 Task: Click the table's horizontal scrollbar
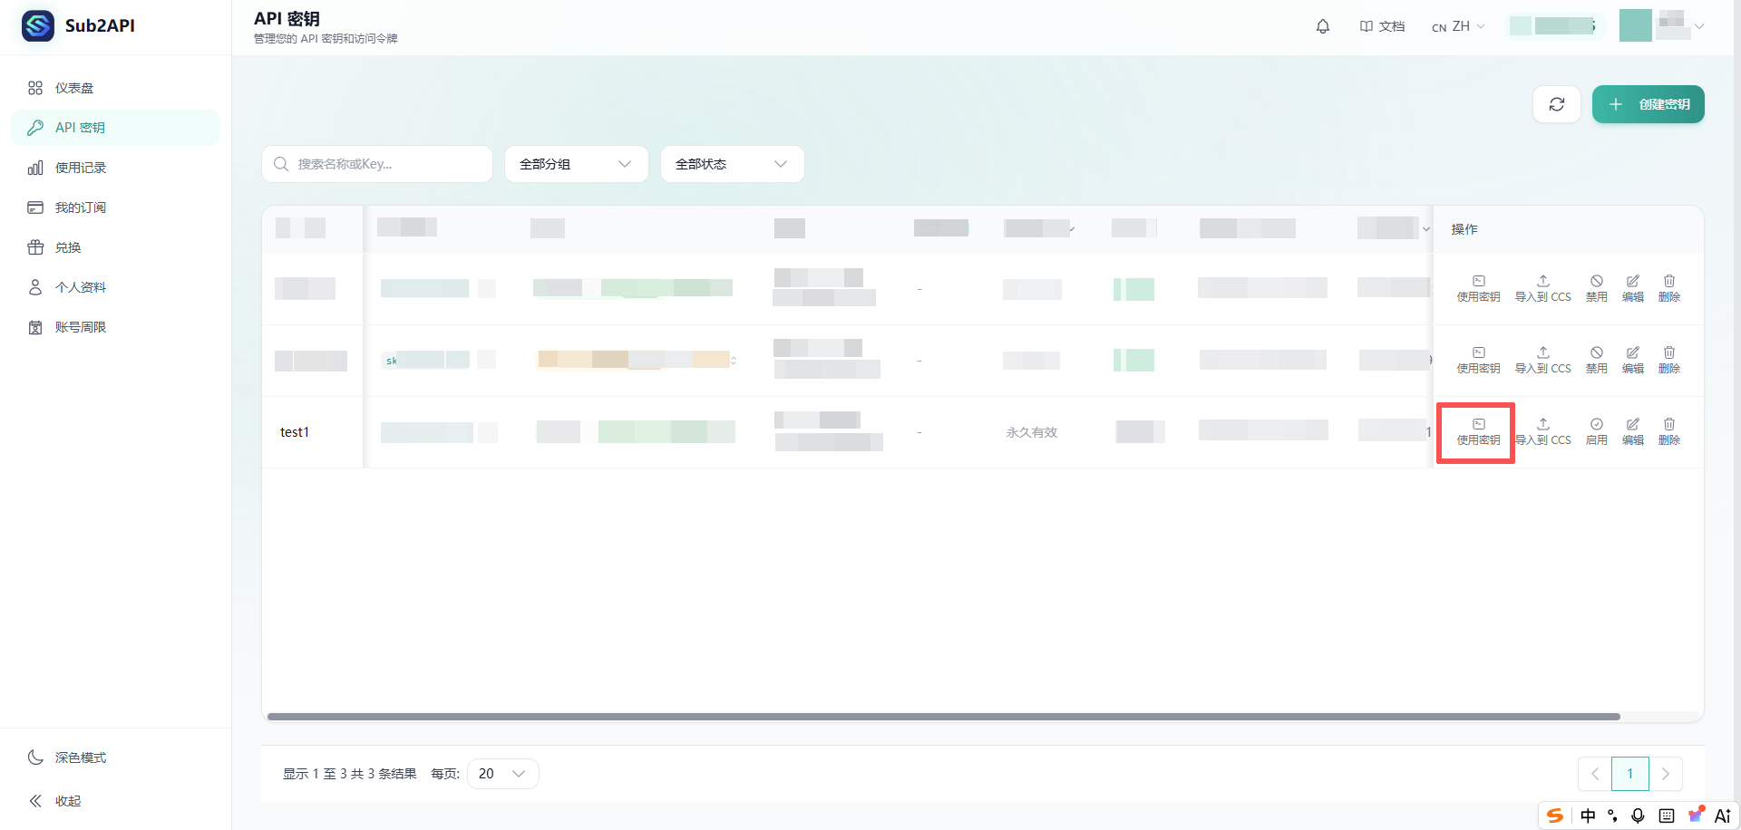click(x=944, y=717)
